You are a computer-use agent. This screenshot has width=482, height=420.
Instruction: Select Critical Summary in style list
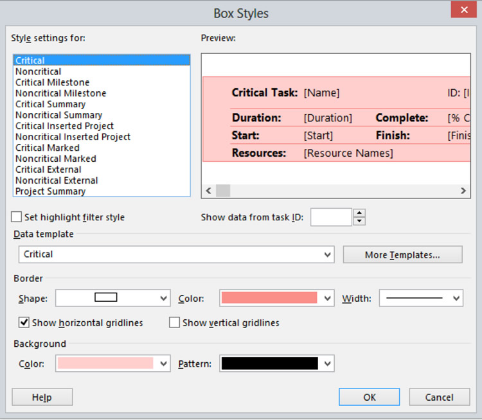click(x=50, y=104)
